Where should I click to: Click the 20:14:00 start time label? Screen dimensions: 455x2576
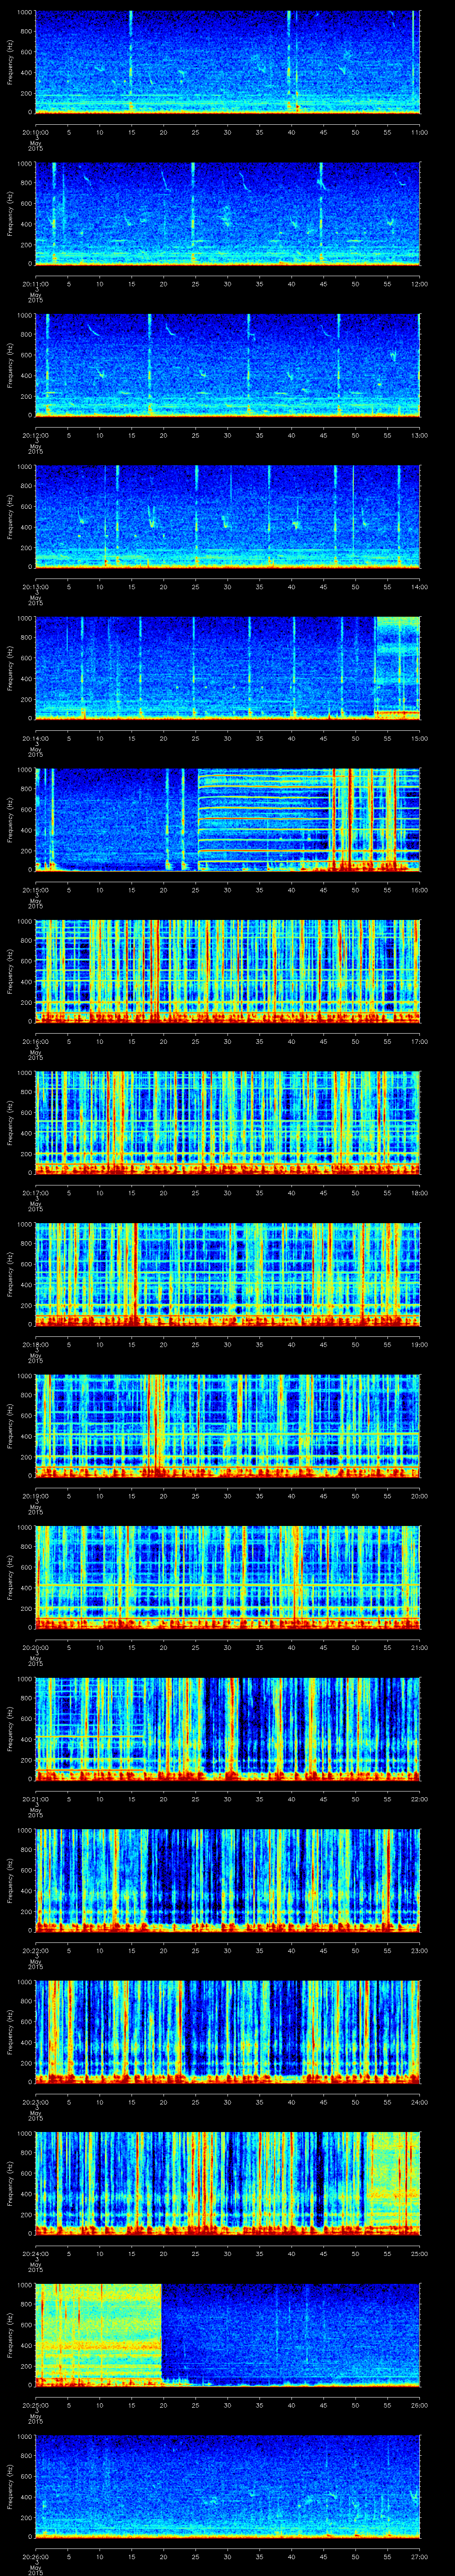(35, 738)
